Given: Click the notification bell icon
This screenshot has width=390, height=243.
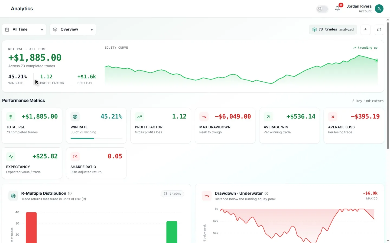Looking at the screenshot, I should click(x=337, y=9).
